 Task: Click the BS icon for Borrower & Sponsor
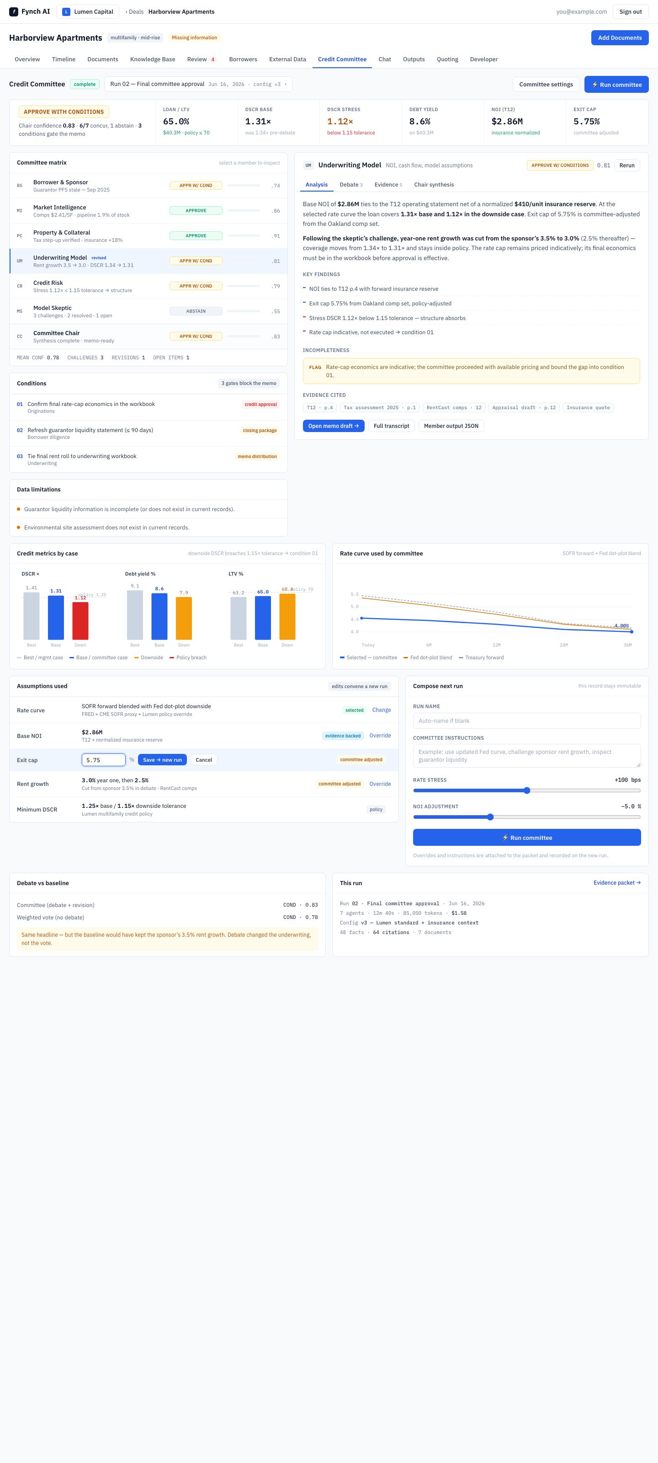tap(19, 186)
